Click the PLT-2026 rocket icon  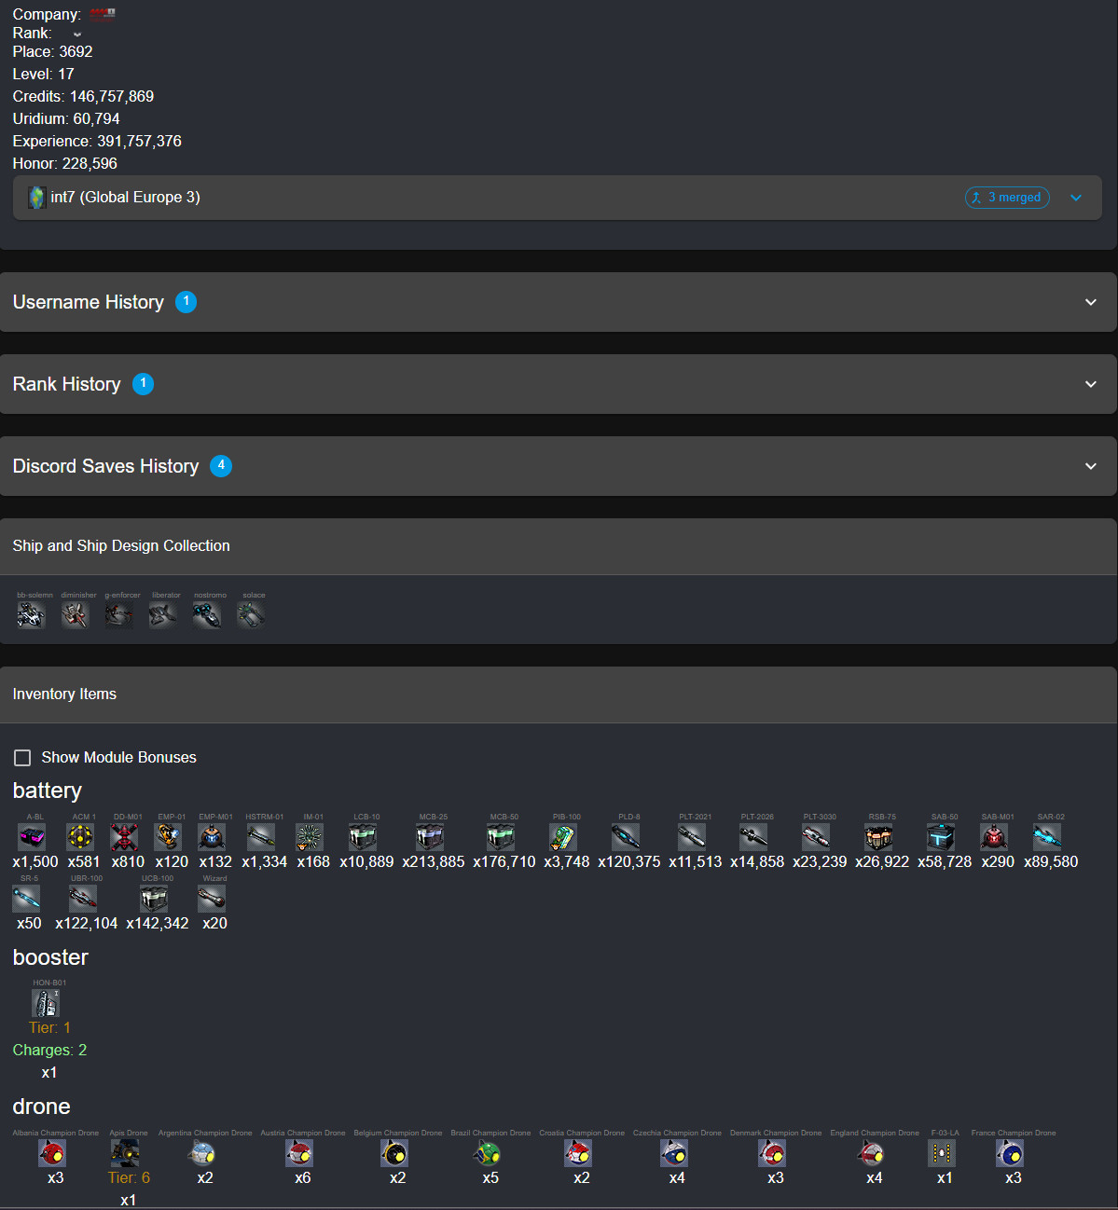[753, 837]
